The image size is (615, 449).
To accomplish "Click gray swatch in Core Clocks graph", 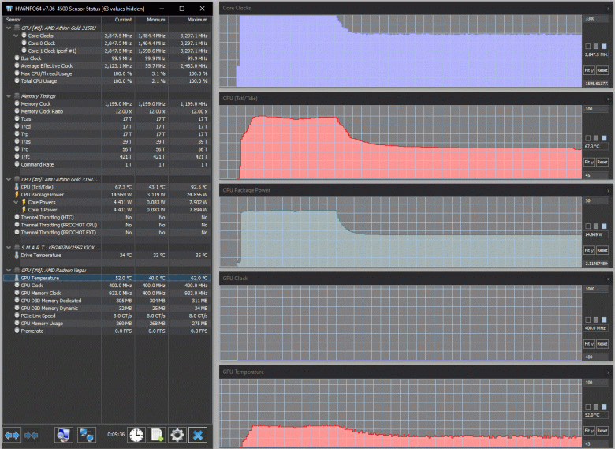I will pyautogui.click(x=596, y=47).
